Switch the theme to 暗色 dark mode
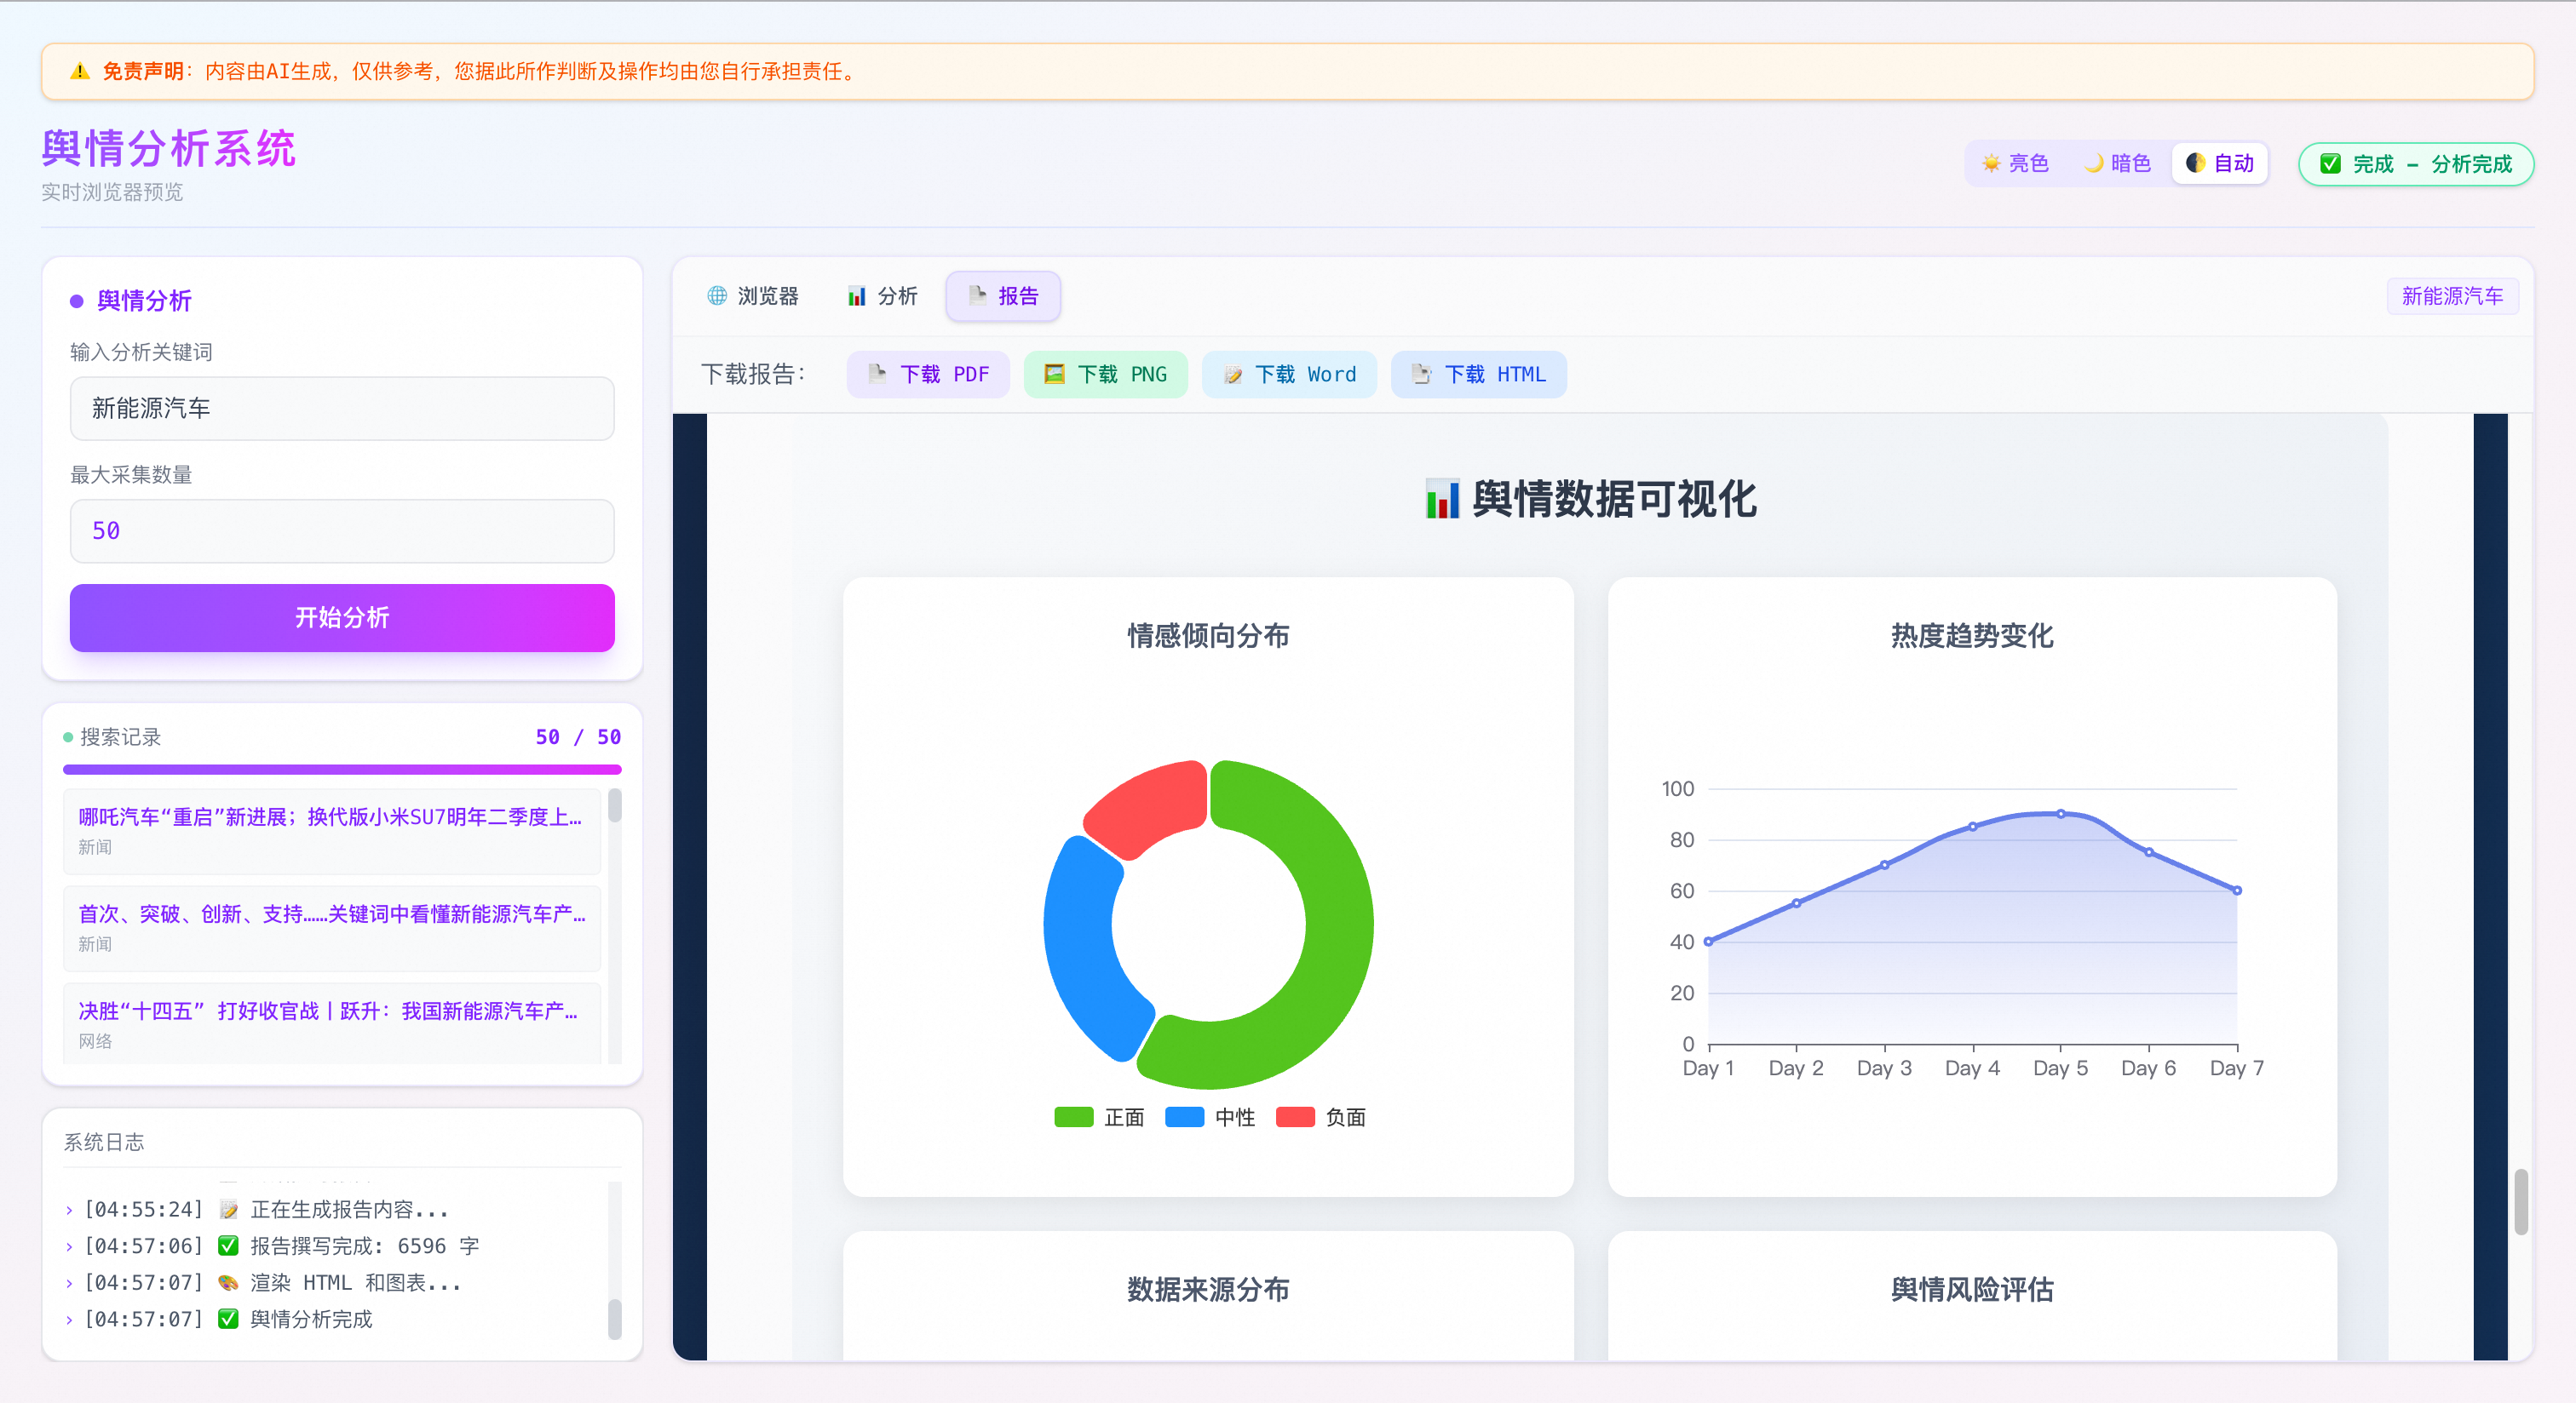 pos(2117,164)
